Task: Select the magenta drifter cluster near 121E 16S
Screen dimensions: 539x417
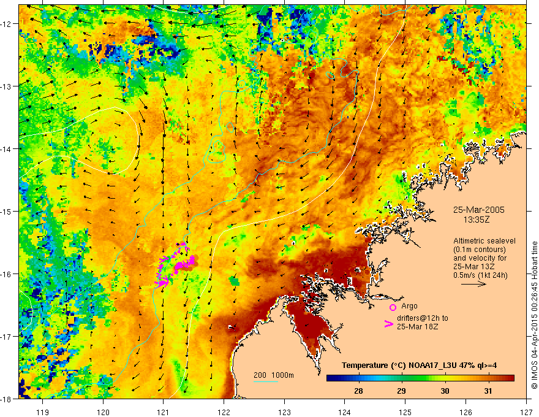Action: pyautogui.click(x=176, y=265)
